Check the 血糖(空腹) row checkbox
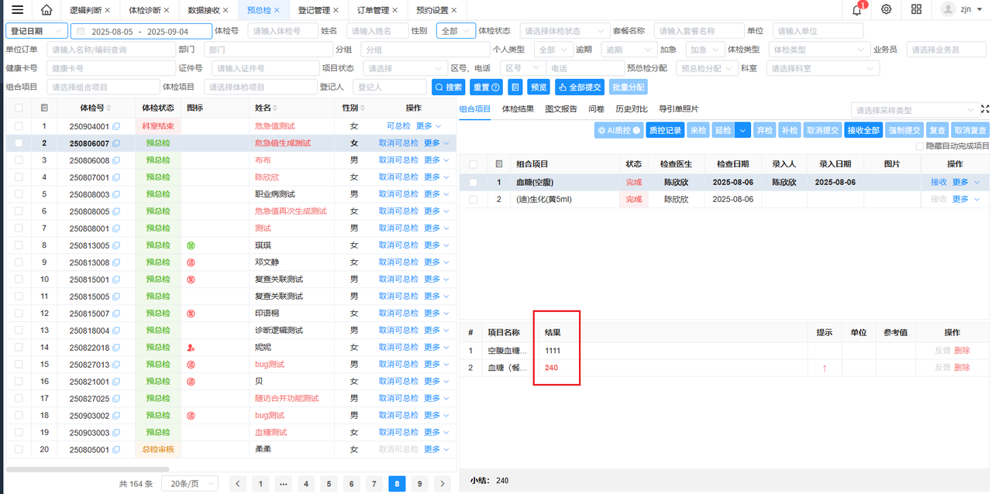Image resolution: width=992 pixels, height=494 pixels. [473, 183]
